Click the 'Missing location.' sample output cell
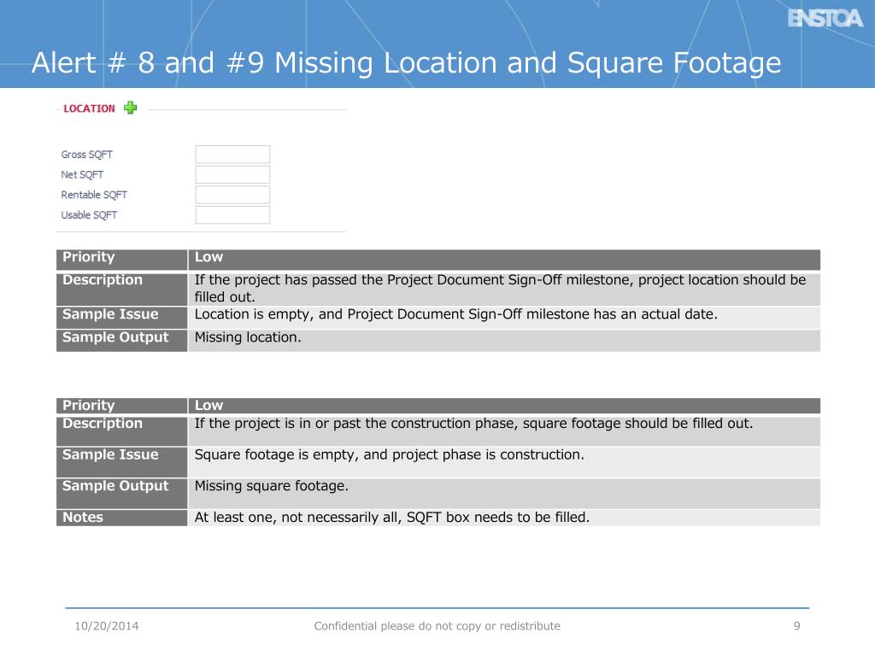875x656 pixels. point(504,340)
